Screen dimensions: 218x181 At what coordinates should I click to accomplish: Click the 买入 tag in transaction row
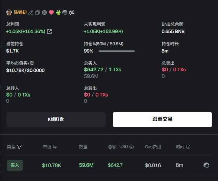15,165
